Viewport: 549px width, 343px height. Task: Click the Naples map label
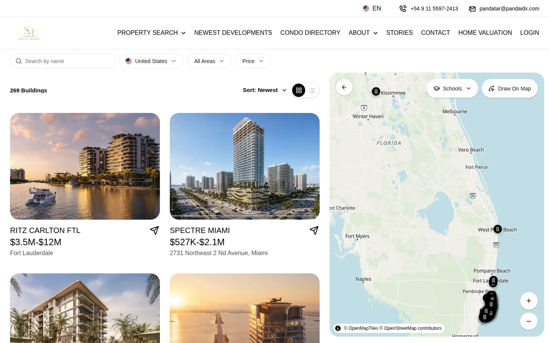[x=363, y=279]
